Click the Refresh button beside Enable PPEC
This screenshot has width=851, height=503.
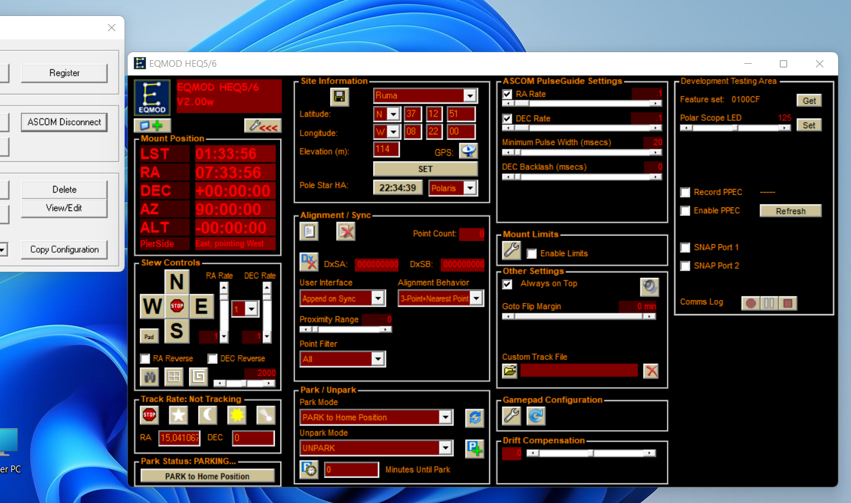coord(790,211)
